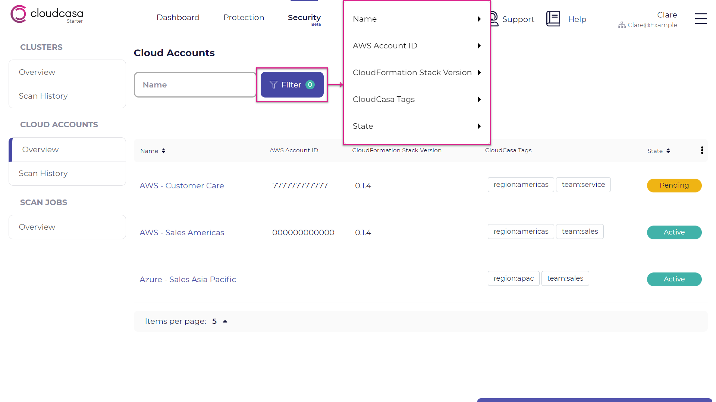716x402 pixels.
Task: Select the Security tab
Action: pyautogui.click(x=304, y=18)
